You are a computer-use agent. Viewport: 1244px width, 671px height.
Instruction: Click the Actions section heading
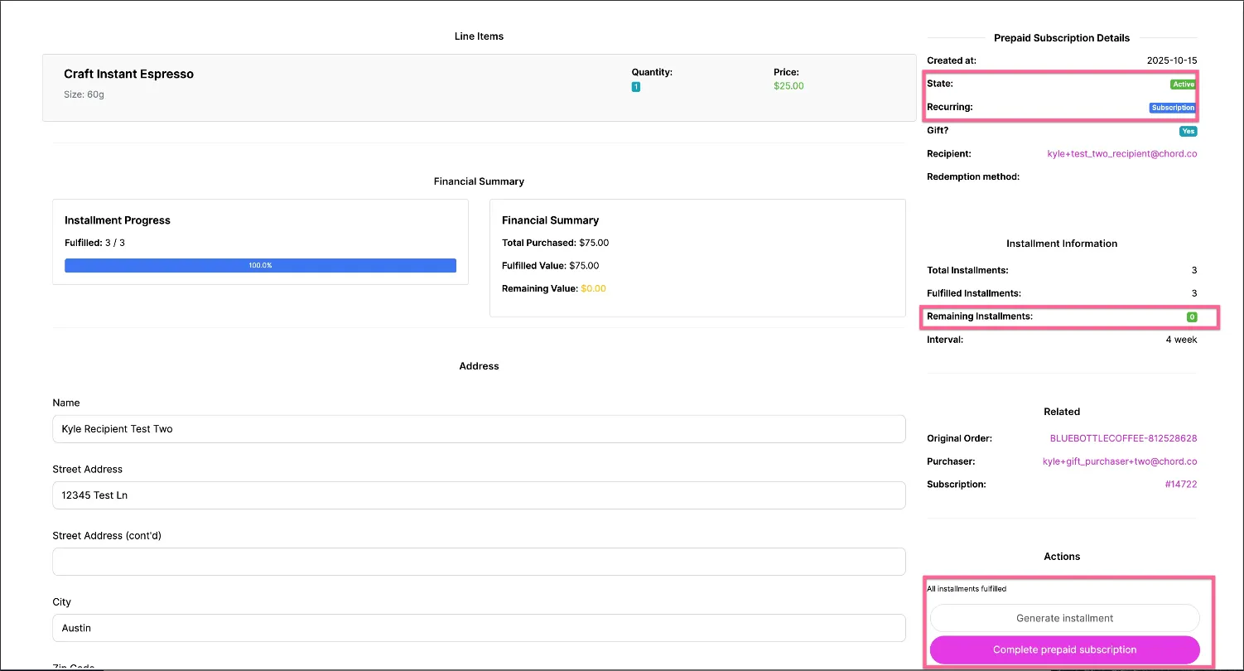pyautogui.click(x=1063, y=557)
